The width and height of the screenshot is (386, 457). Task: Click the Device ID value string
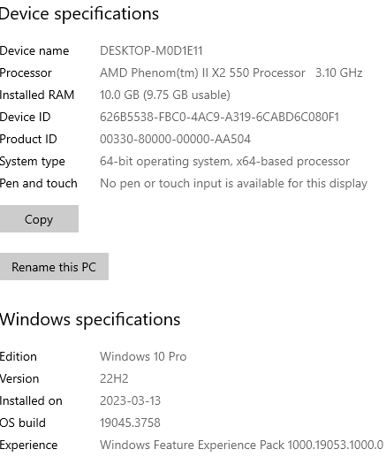pos(219,117)
